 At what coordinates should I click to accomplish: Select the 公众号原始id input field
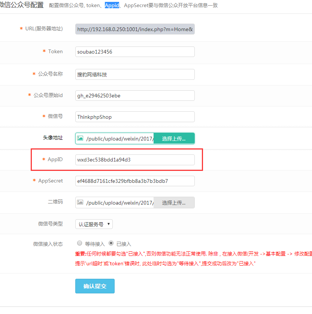[x=135, y=96]
